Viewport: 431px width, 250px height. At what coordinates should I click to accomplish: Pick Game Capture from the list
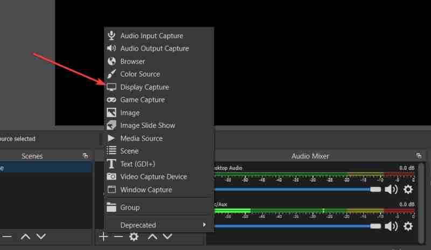point(159,100)
